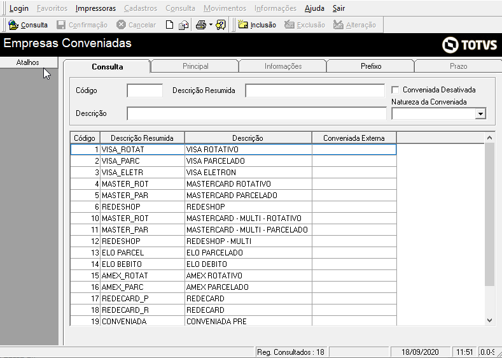The image size is (502, 358).
Task: Select MASTERCARD - MULTI - PARCELADO row
Action: [233, 230]
